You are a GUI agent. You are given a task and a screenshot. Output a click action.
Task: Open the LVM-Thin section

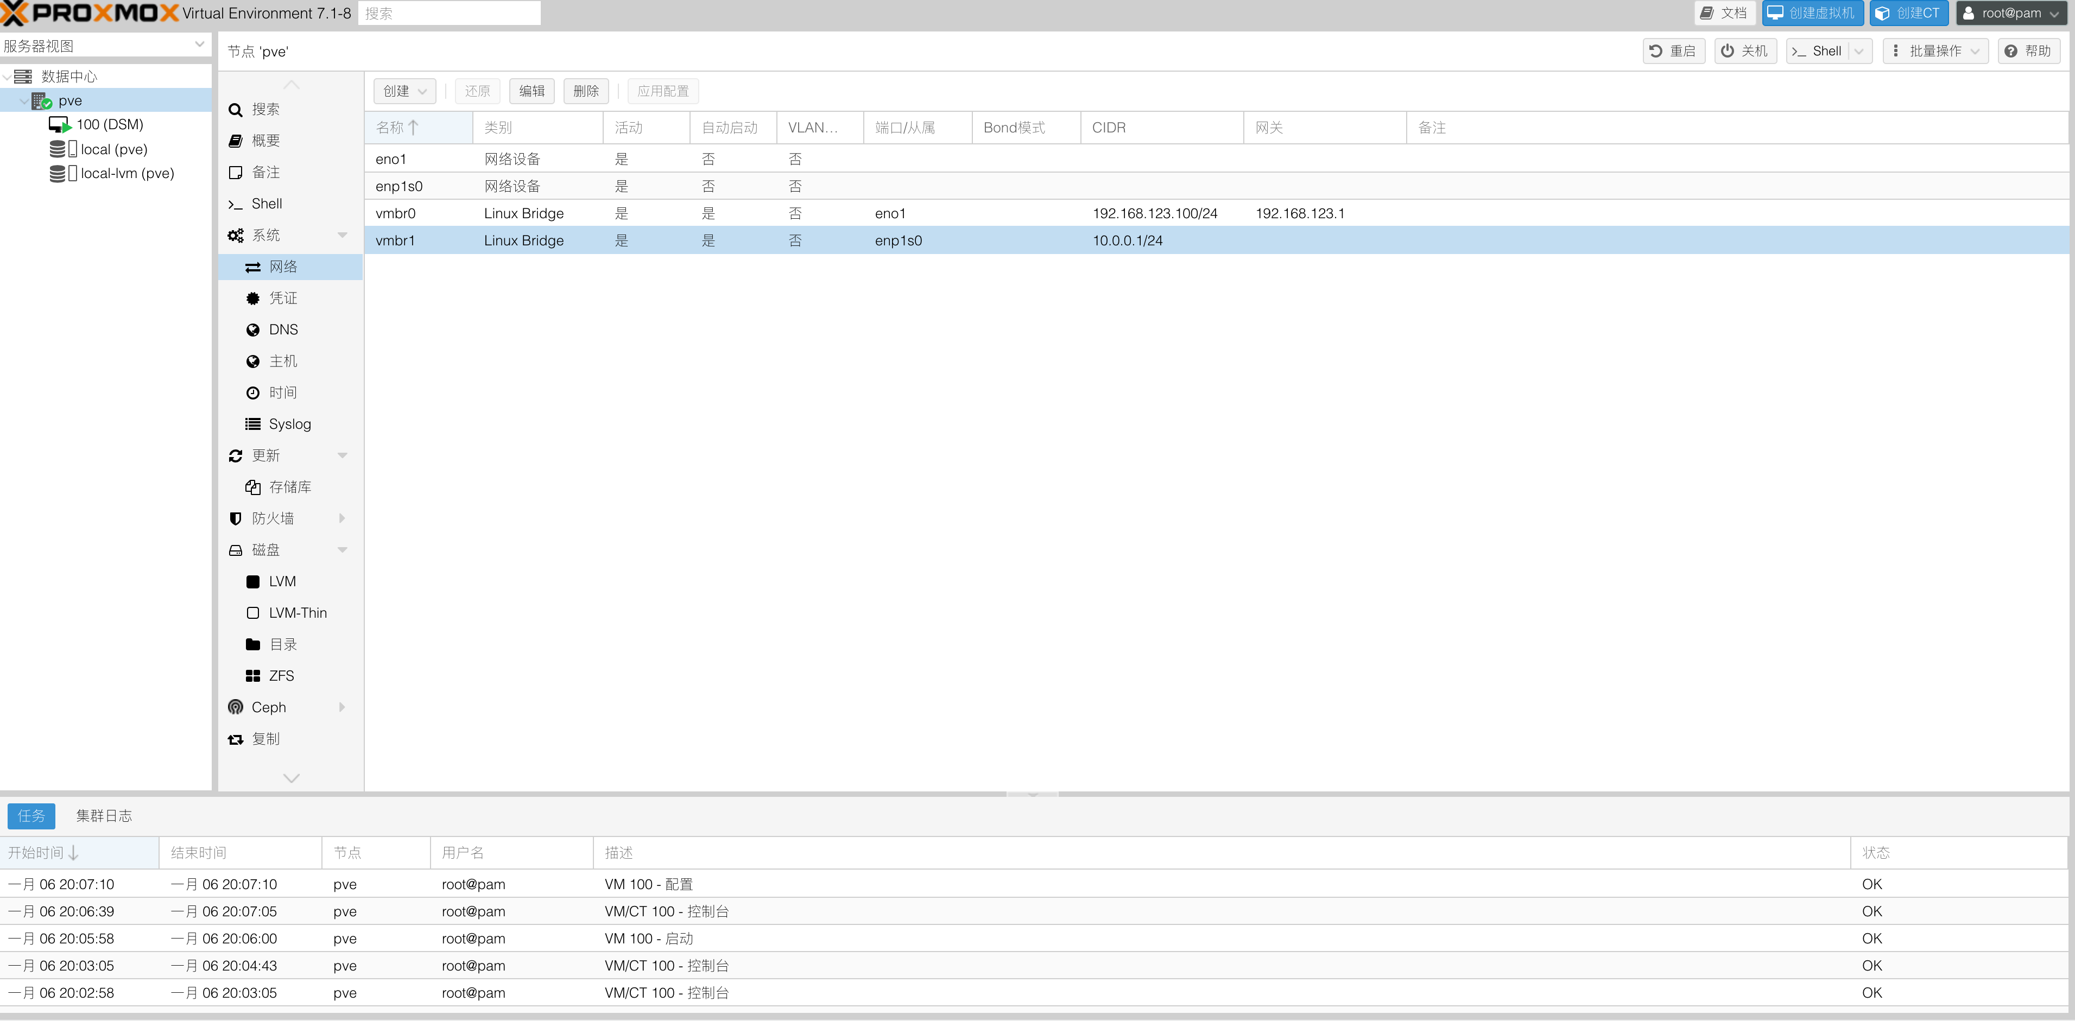click(x=296, y=613)
